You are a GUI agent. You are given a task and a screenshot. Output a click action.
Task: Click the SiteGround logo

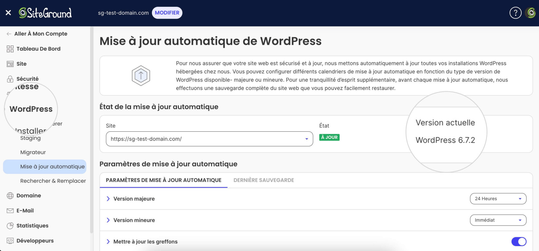45,13
